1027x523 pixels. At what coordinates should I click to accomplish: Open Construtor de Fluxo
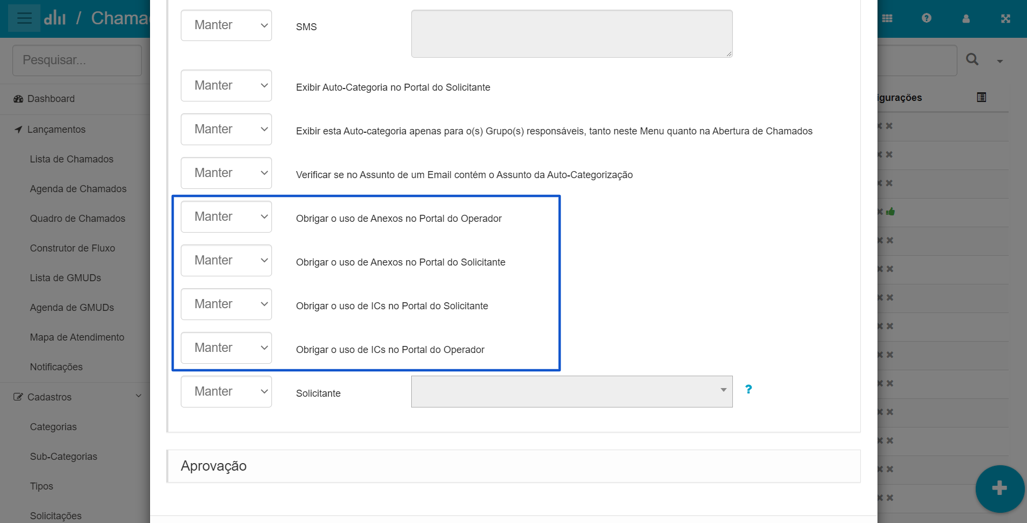(x=72, y=248)
